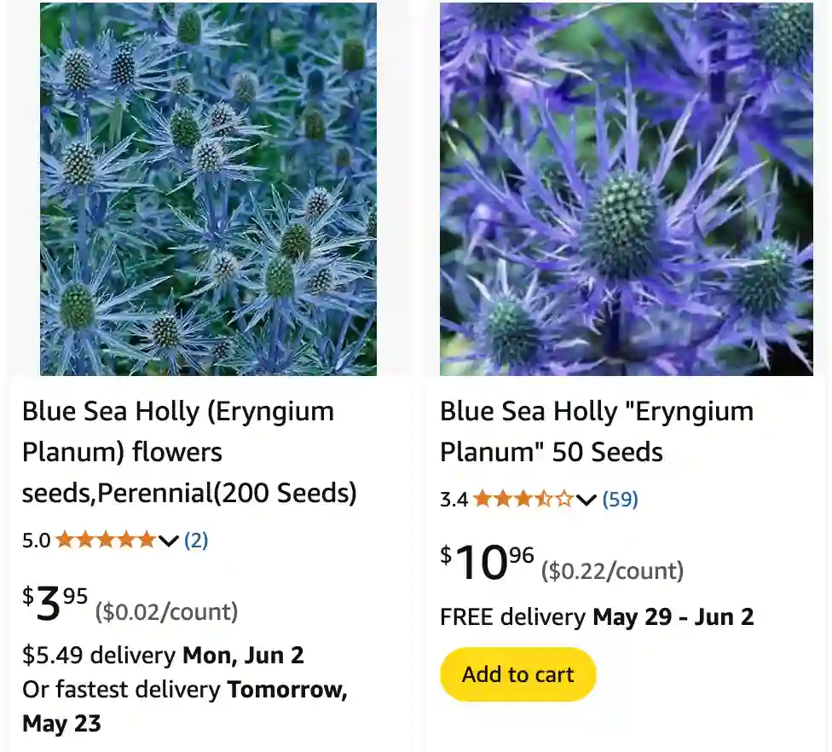Open the first product's flower photo
Image resolution: width=832 pixels, height=752 pixels.
click(208, 189)
